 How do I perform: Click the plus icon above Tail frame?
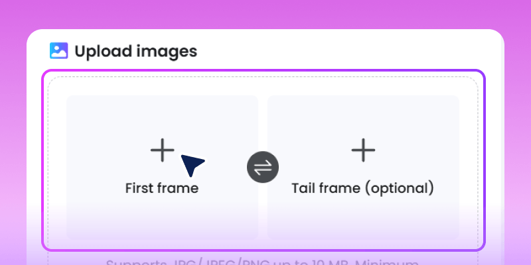click(363, 151)
